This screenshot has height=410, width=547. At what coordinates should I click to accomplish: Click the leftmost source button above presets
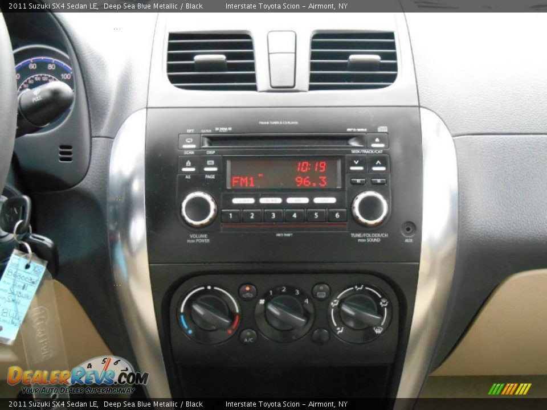pyautogui.click(x=243, y=199)
